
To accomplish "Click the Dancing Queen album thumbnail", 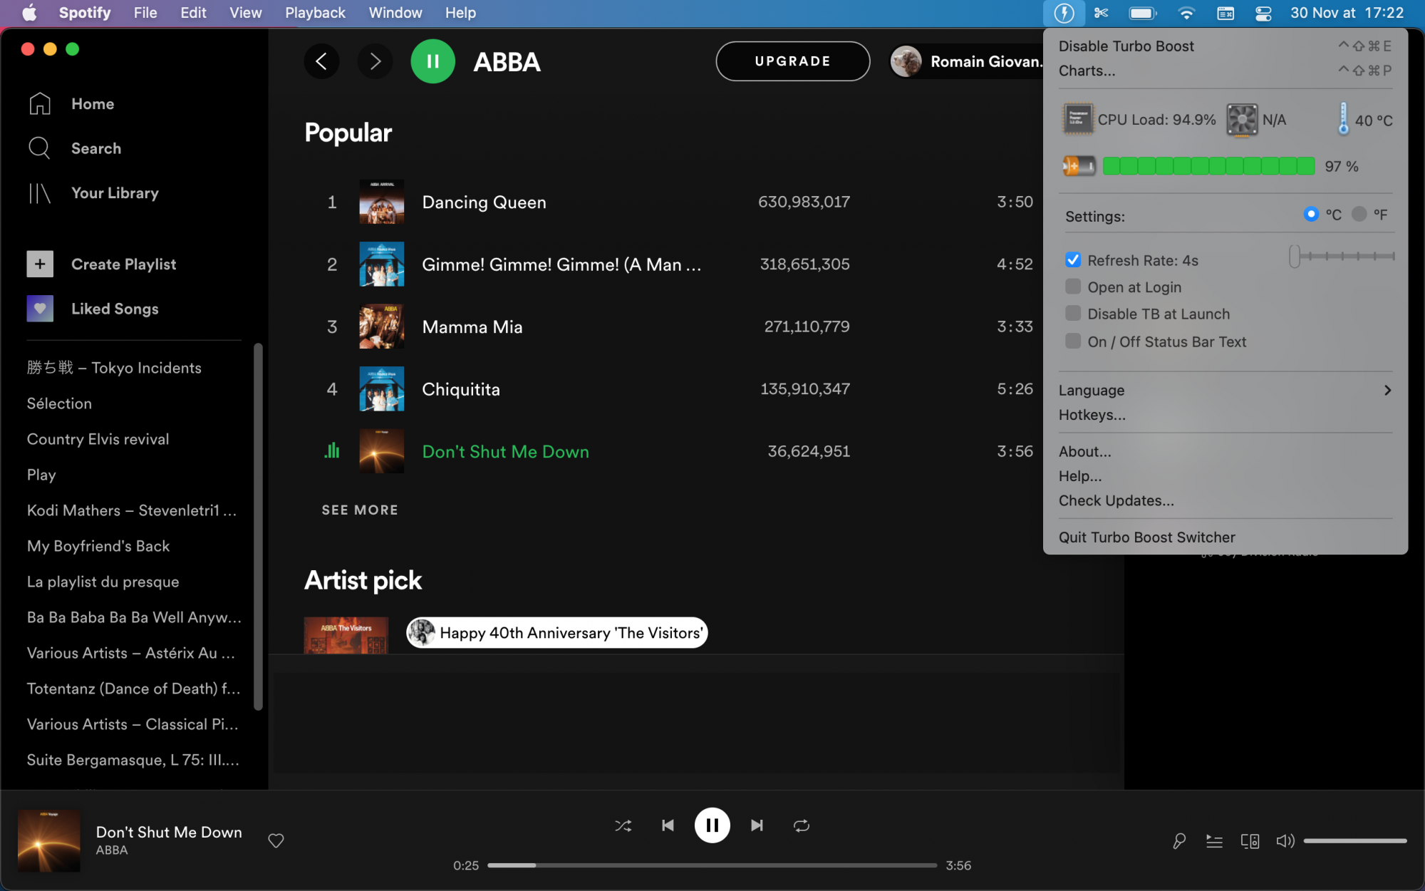I will (381, 202).
